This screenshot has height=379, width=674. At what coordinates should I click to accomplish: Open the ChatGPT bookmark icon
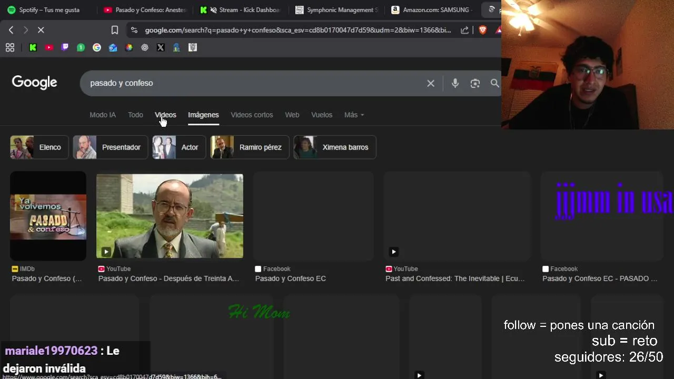pos(145,47)
